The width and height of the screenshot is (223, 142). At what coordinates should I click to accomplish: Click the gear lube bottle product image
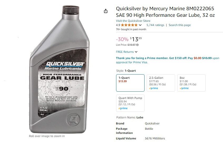pyautogui.click(x=60, y=70)
